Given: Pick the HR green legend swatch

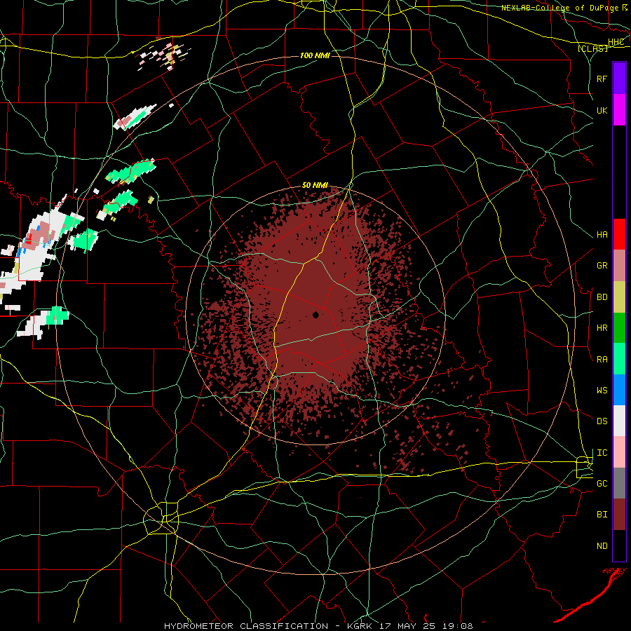Looking at the screenshot, I should 619,328.
